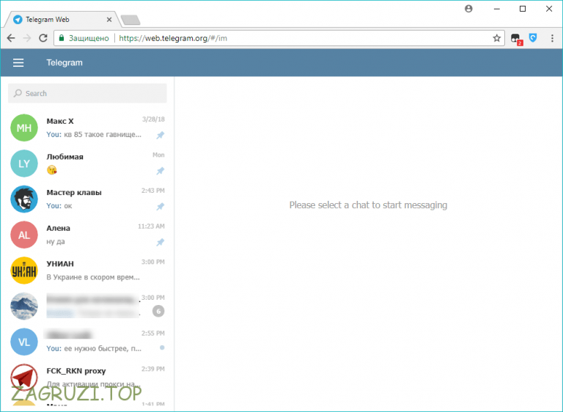
Task: Close the Telegram Web tab
Action: click(109, 20)
